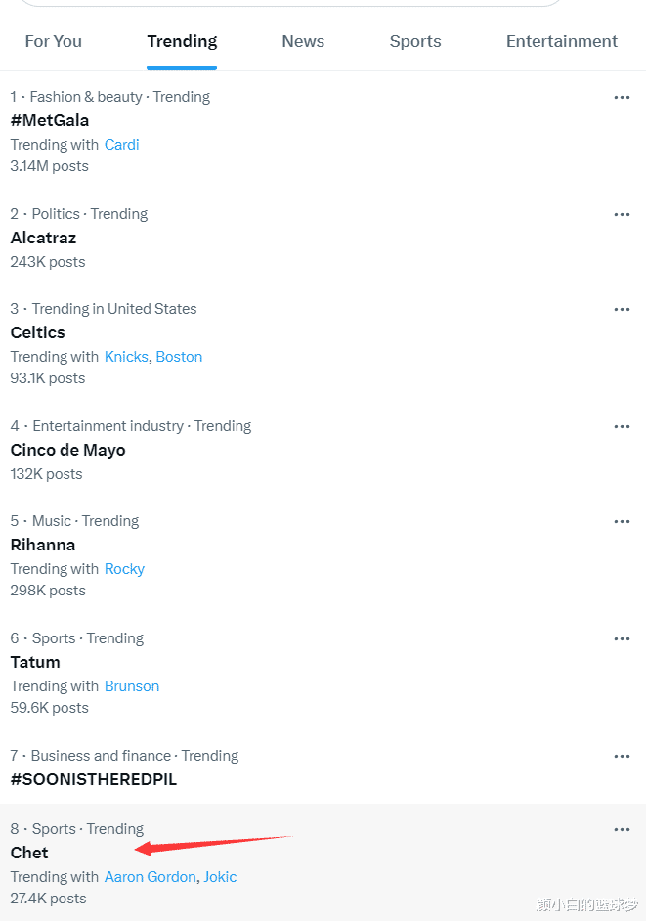Open more options for Rihanna trend
Image resolution: width=646 pixels, height=922 pixels.
(x=622, y=521)
